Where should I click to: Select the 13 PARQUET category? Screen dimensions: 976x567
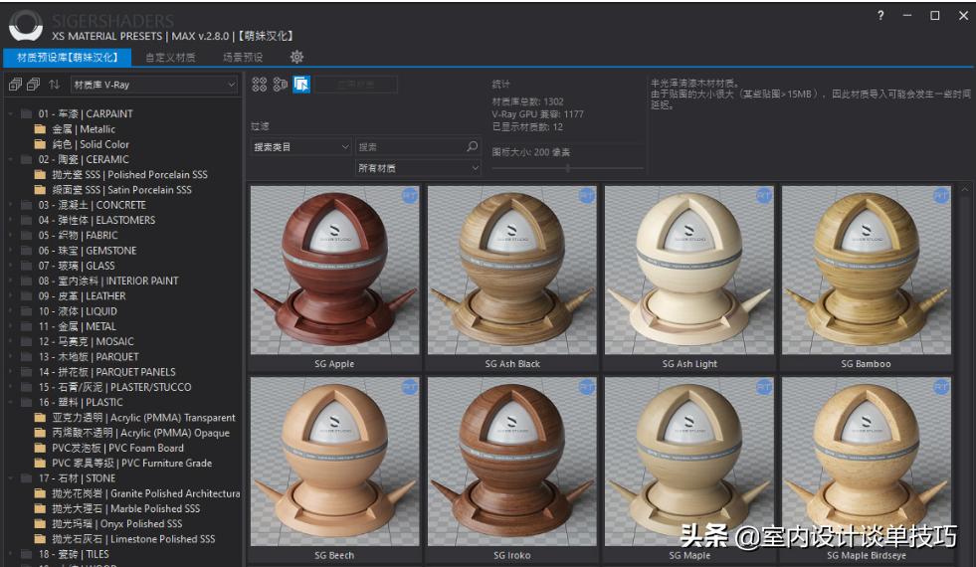click(x=89, y=357)
